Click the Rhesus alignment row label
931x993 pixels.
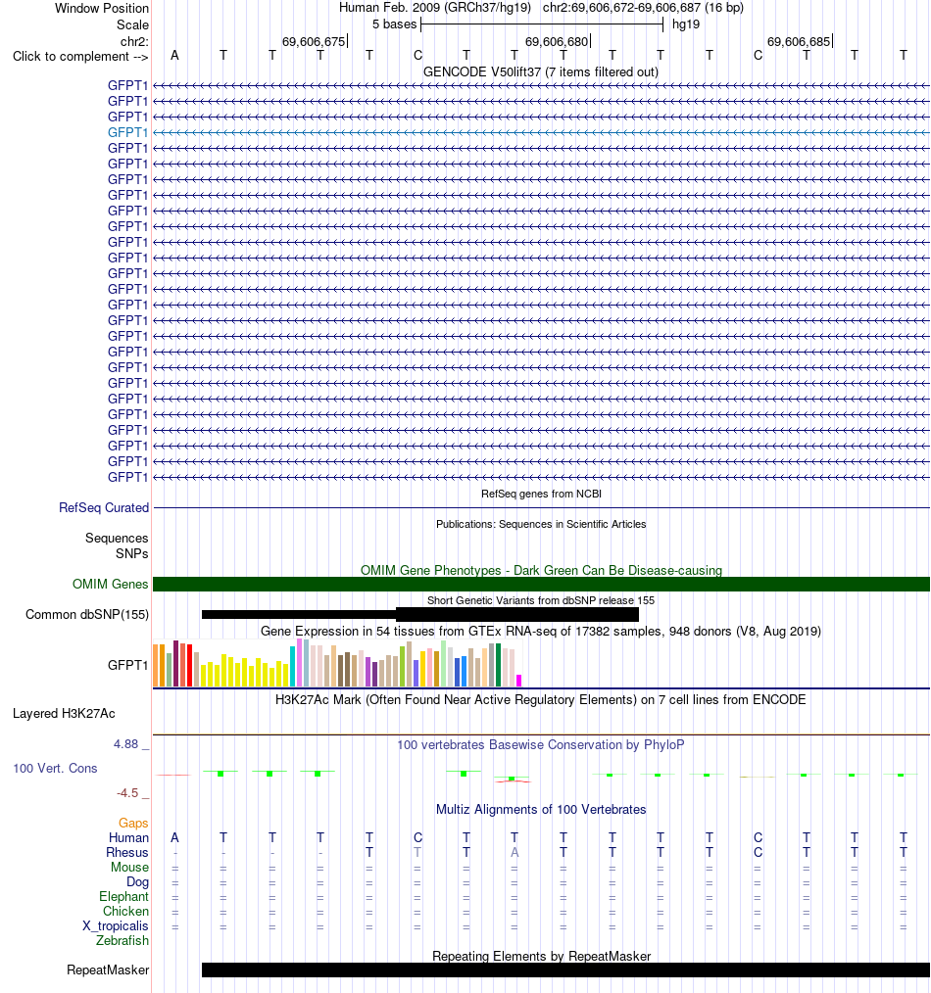point(127,852)
